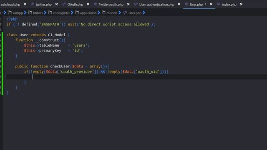Expand the chevron after the C: breadcrumb
The height and width of the screenshot is (150, 267).
(5, 12)
